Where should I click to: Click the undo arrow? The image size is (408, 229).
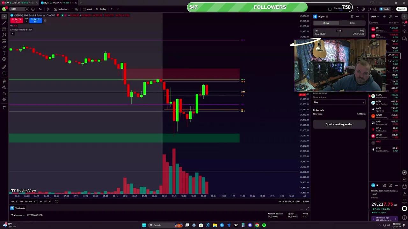[112, 9]
